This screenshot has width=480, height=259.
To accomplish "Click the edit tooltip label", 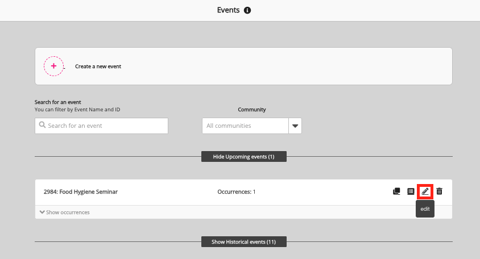I will [x=425, y=210].
